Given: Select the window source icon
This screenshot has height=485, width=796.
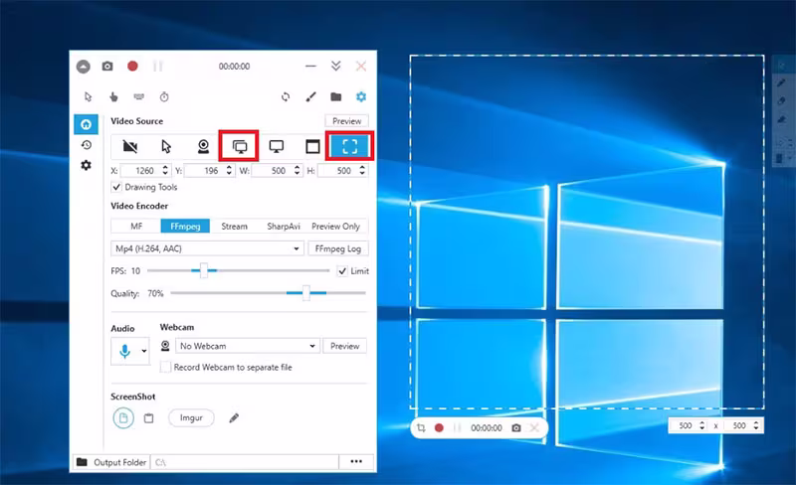Looking at the screenshot, I should coord(312,147).
